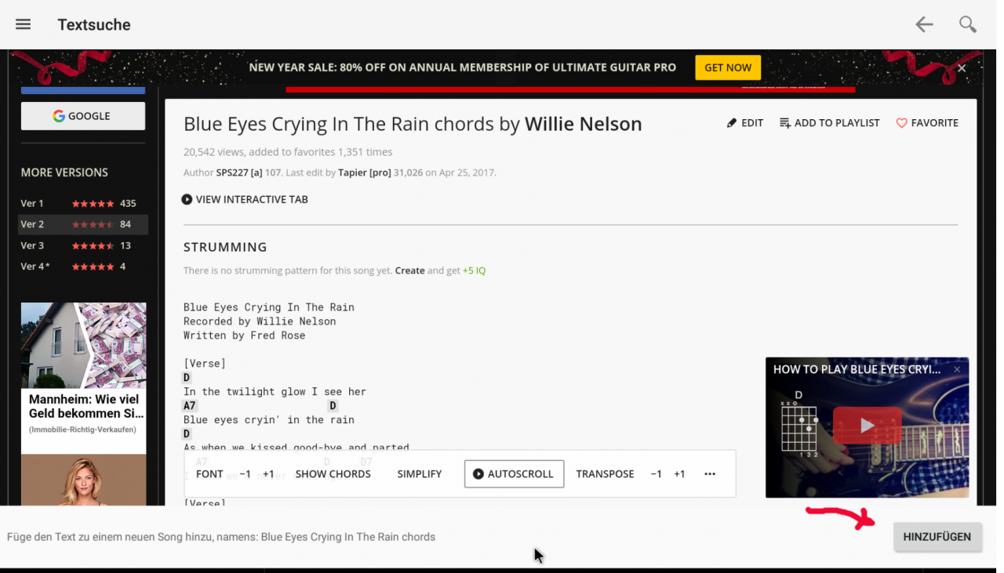Select Ver 2 with 84 ratings

(83, 224)
